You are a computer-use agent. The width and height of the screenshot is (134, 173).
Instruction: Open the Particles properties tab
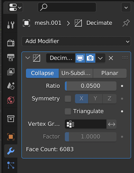(11, 165)
